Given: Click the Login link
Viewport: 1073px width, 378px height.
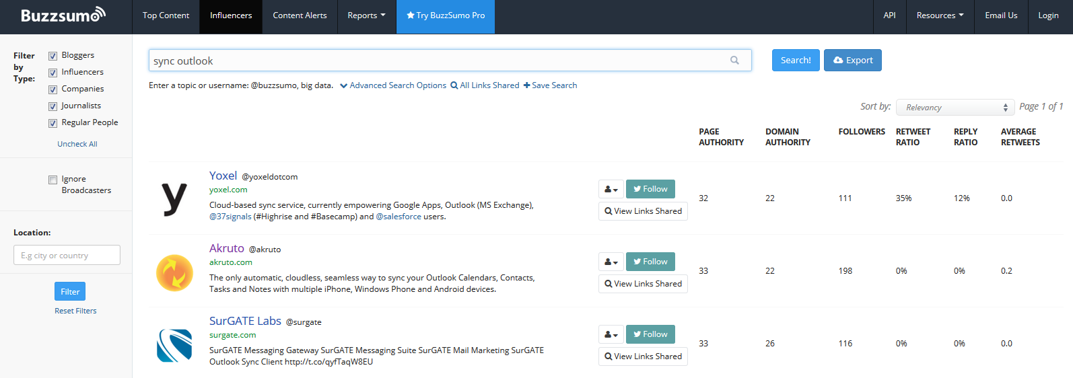Looking at the screenshot, I should click(x=1048, y=15).
